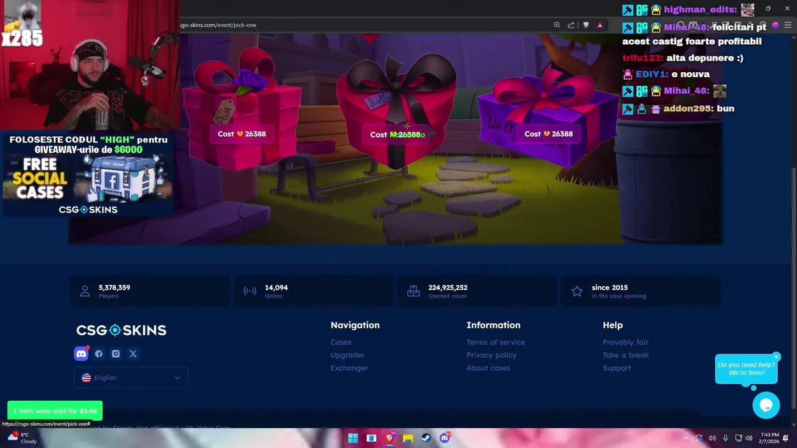Open the notification bell in system tray

[x=786, y=438]
